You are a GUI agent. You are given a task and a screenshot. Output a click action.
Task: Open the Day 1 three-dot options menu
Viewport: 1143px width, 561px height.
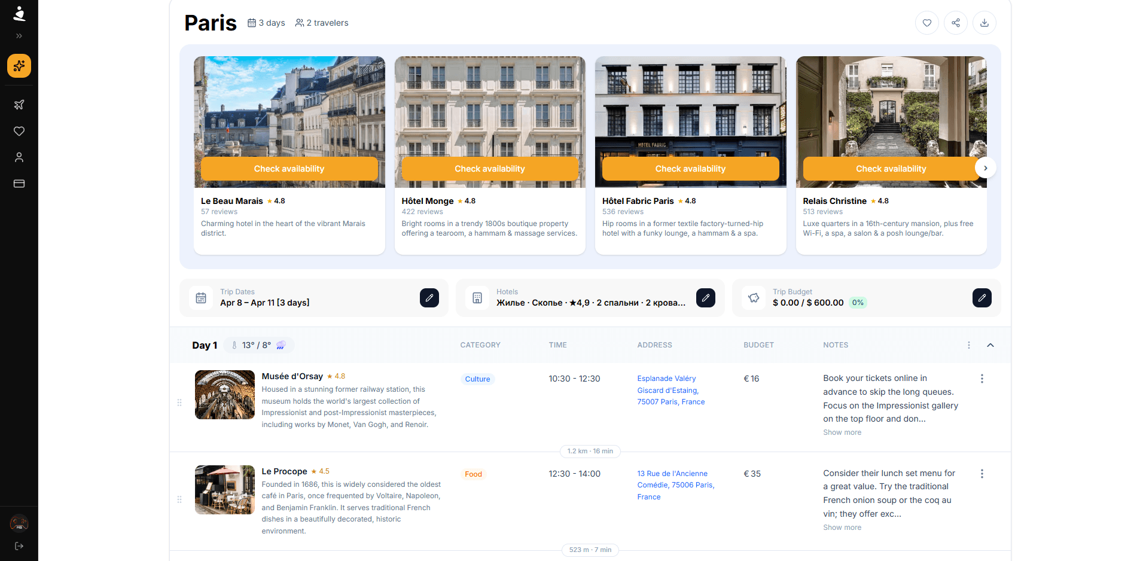[x=968, y=345]
